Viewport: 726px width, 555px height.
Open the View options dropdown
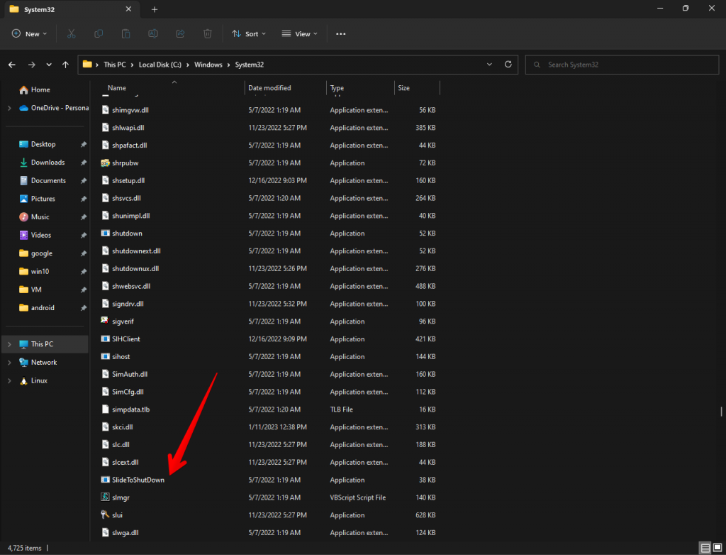pos(300,34)
